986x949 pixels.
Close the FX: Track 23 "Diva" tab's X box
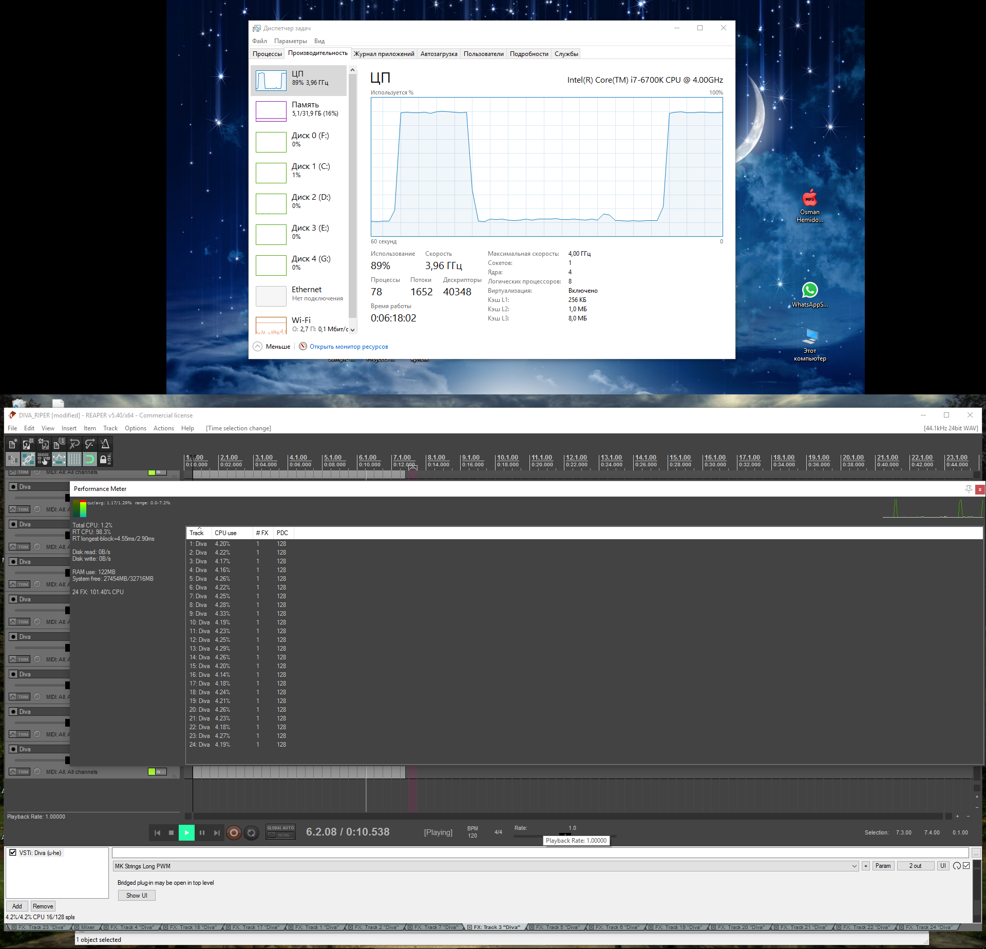(x=14, y=927)
